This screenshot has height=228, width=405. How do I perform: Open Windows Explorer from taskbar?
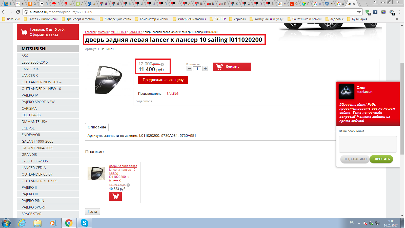[37, 223]
